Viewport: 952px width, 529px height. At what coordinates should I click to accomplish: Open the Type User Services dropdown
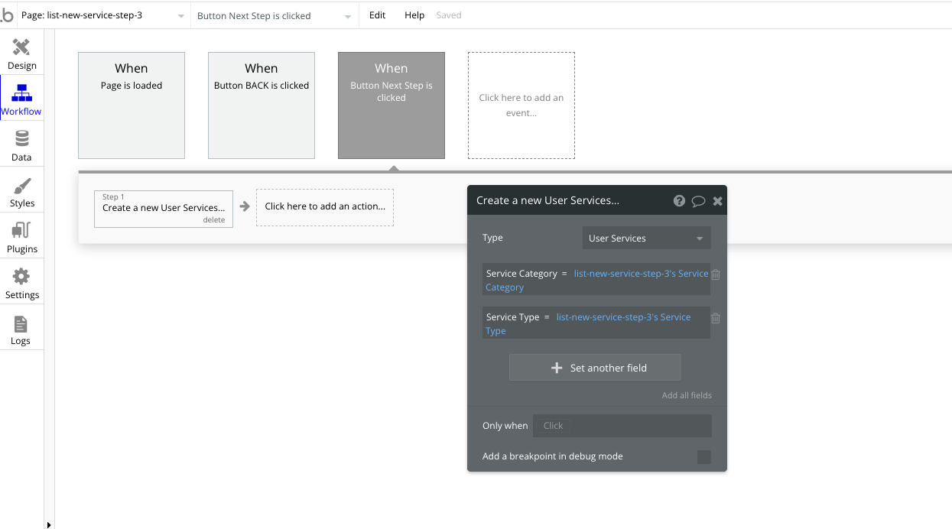(646, 239)
